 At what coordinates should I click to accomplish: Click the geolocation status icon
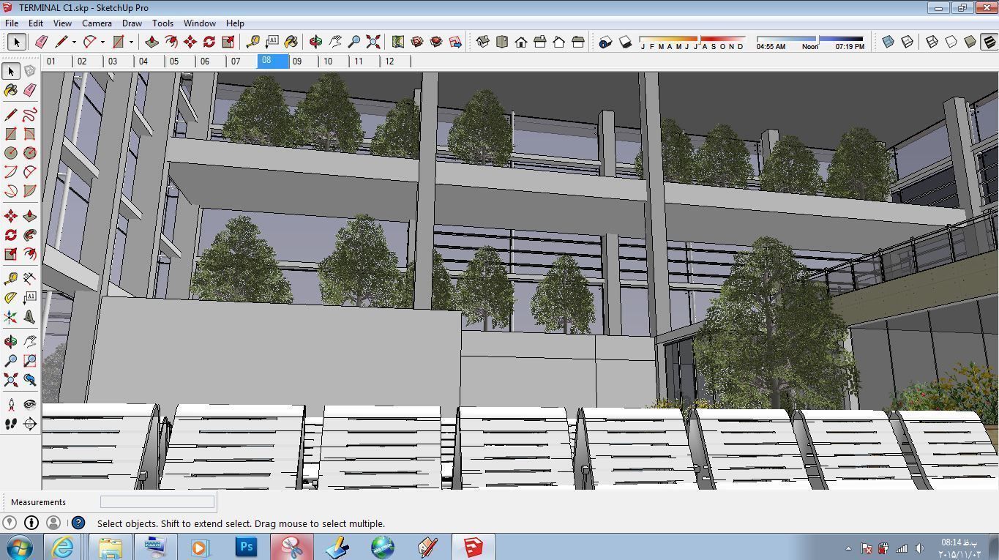[10, 523]
